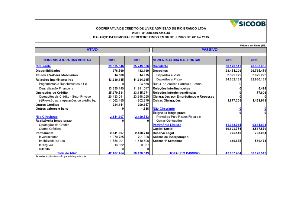The image size is (302, 213).
Task: Click the Reserva Legal row label
Action: coord(163,133)
